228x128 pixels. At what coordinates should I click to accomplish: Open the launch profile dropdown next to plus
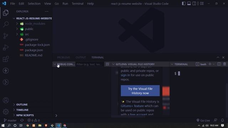pos(214,64)
